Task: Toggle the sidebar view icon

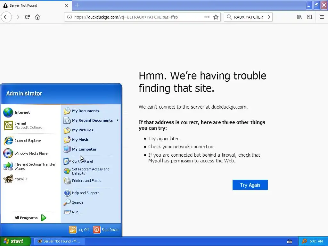Action: coord(309,17)
